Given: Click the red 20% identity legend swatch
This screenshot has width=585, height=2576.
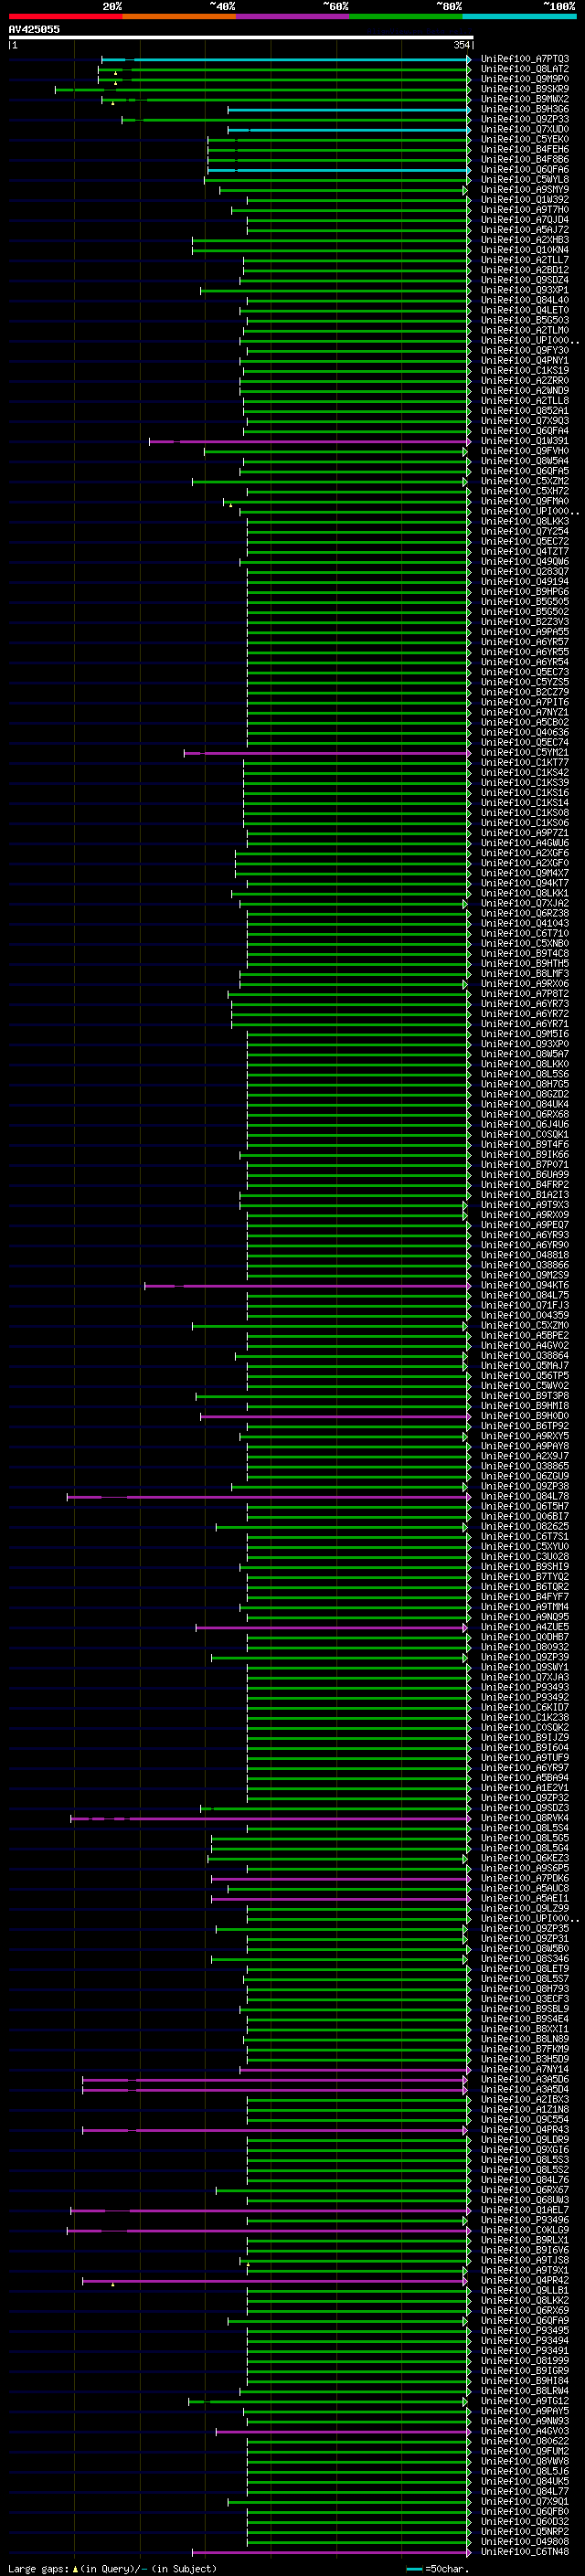Looking at the screenshot, I should tap(65, 16).
